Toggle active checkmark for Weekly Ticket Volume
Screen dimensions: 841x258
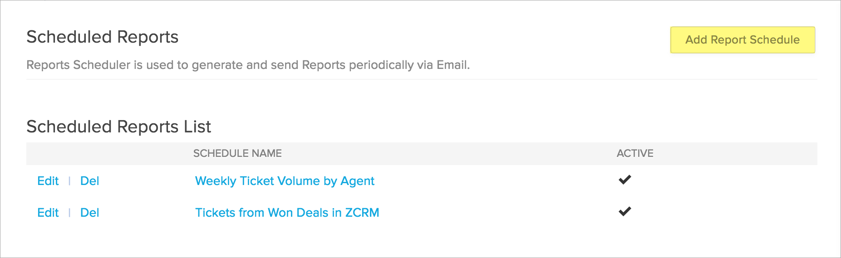pos(625,180)
